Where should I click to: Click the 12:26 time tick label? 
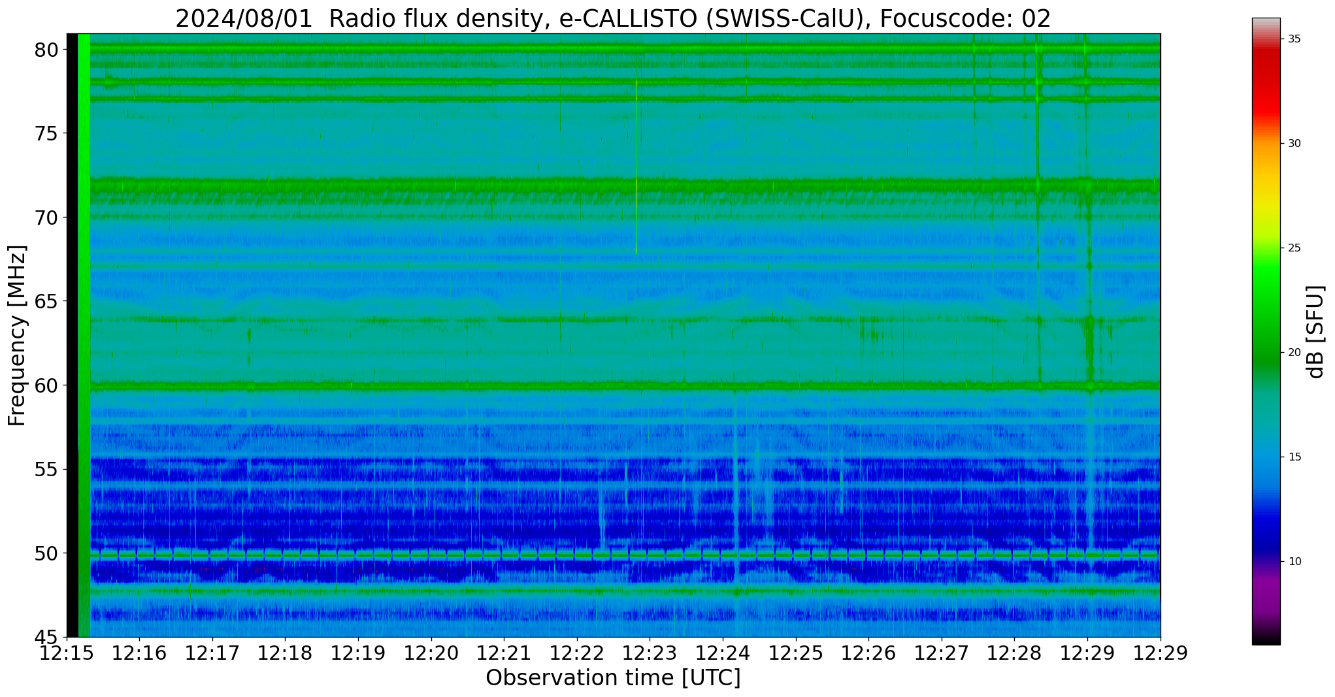[868, 653]
